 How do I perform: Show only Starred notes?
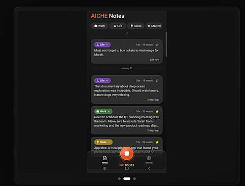coord(154,26)
